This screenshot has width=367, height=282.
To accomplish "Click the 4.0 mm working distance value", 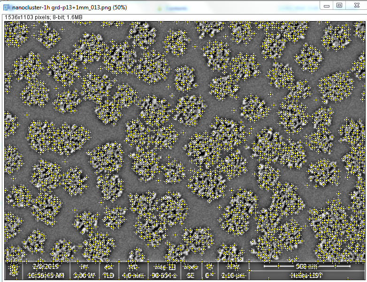I will click(131, 275).
